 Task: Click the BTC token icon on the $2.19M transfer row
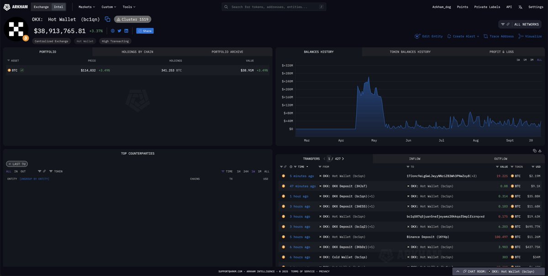(x=512, y=176)
